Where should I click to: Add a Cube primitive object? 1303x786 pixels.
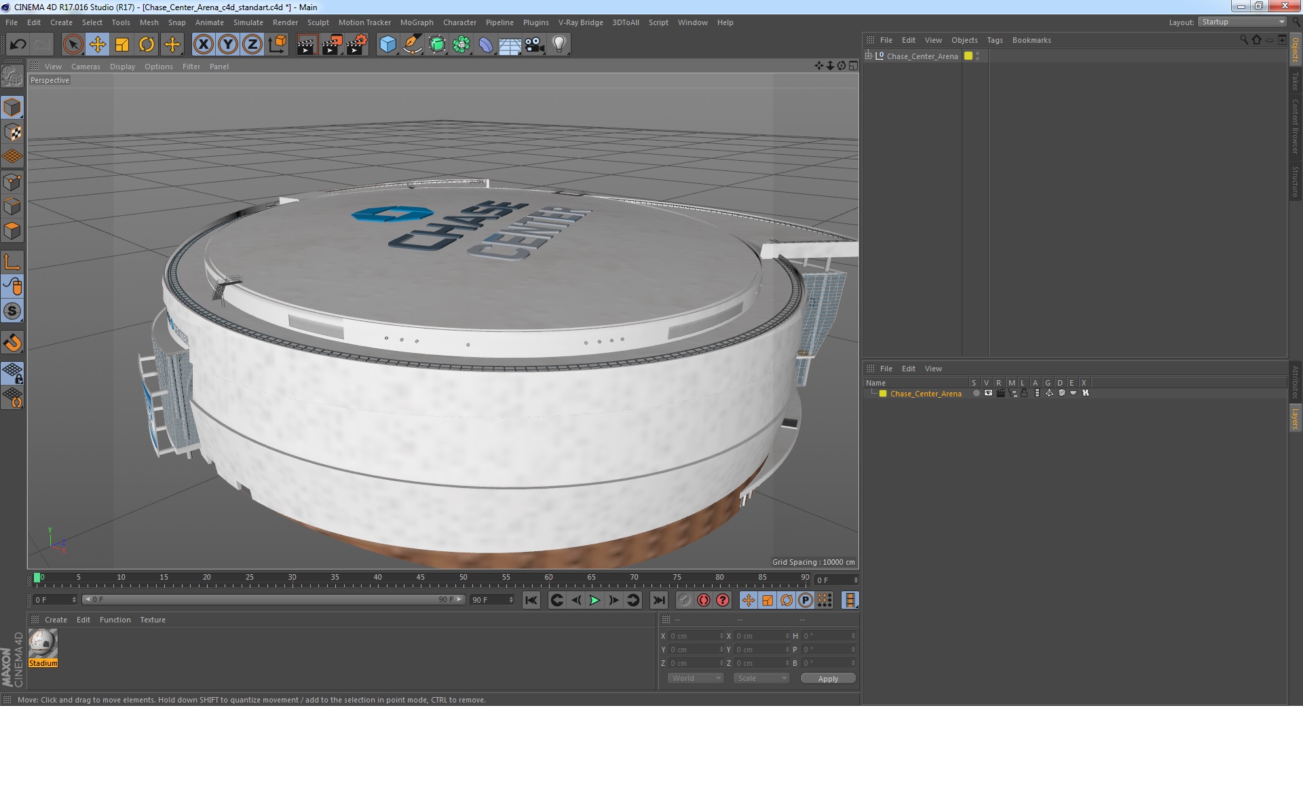388,45
